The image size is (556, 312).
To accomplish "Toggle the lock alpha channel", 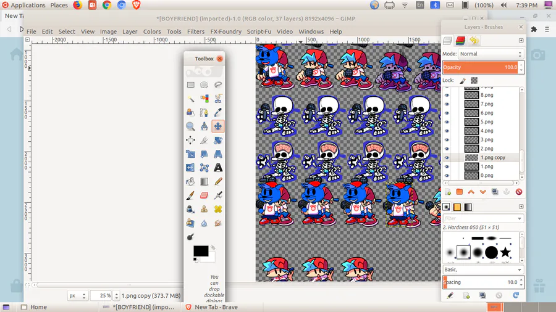I will point(474,81).
